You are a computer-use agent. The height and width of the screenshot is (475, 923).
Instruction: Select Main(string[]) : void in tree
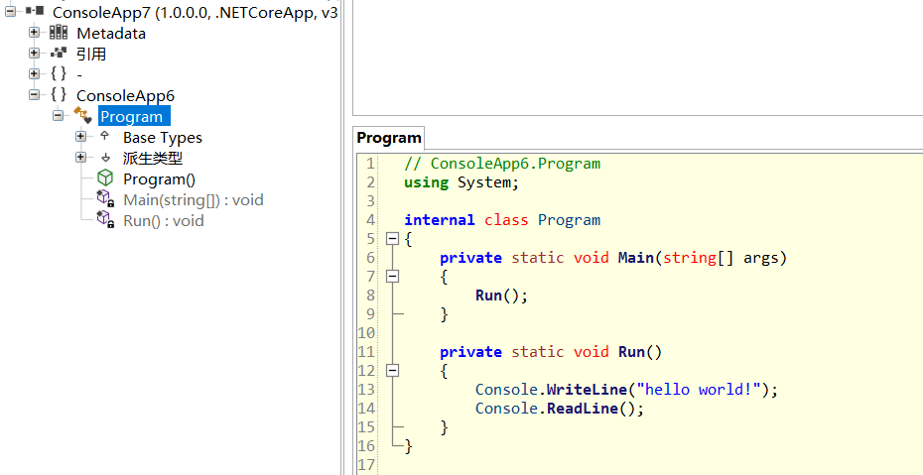coord(194,200)
